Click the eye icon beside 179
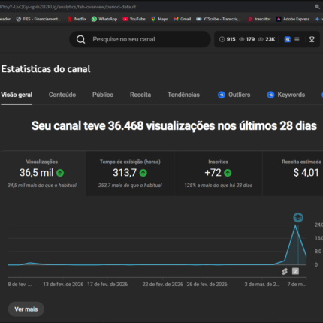This screenshot has height=323, width=323. tap(242, 39)
